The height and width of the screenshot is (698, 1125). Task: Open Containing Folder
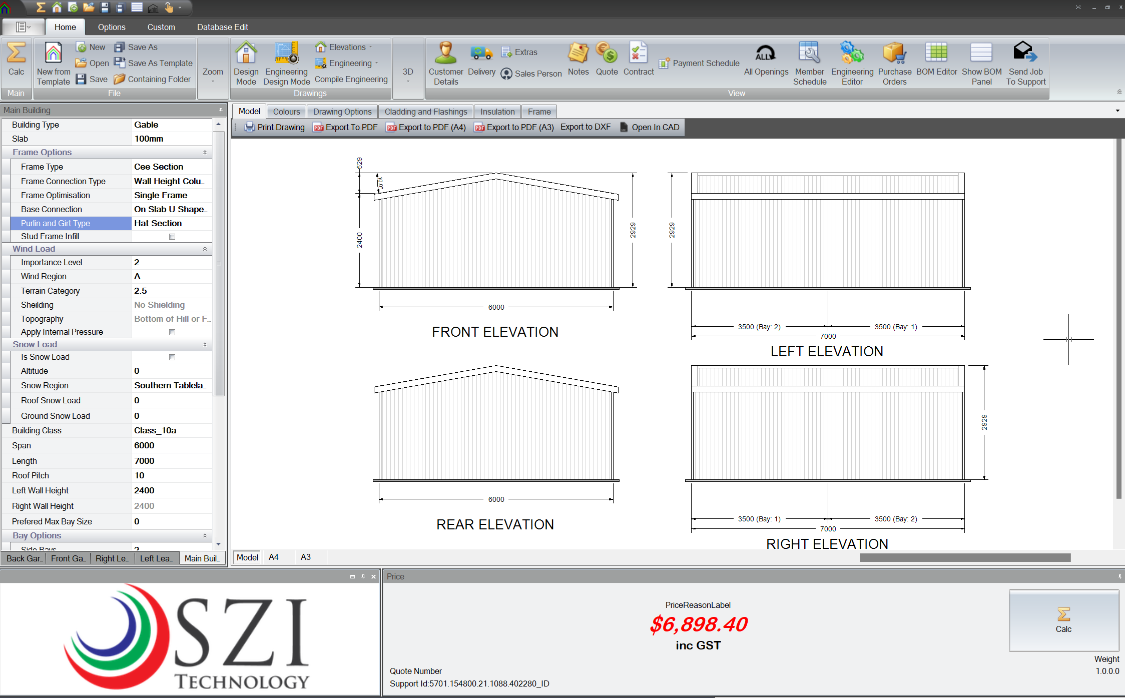152,79
